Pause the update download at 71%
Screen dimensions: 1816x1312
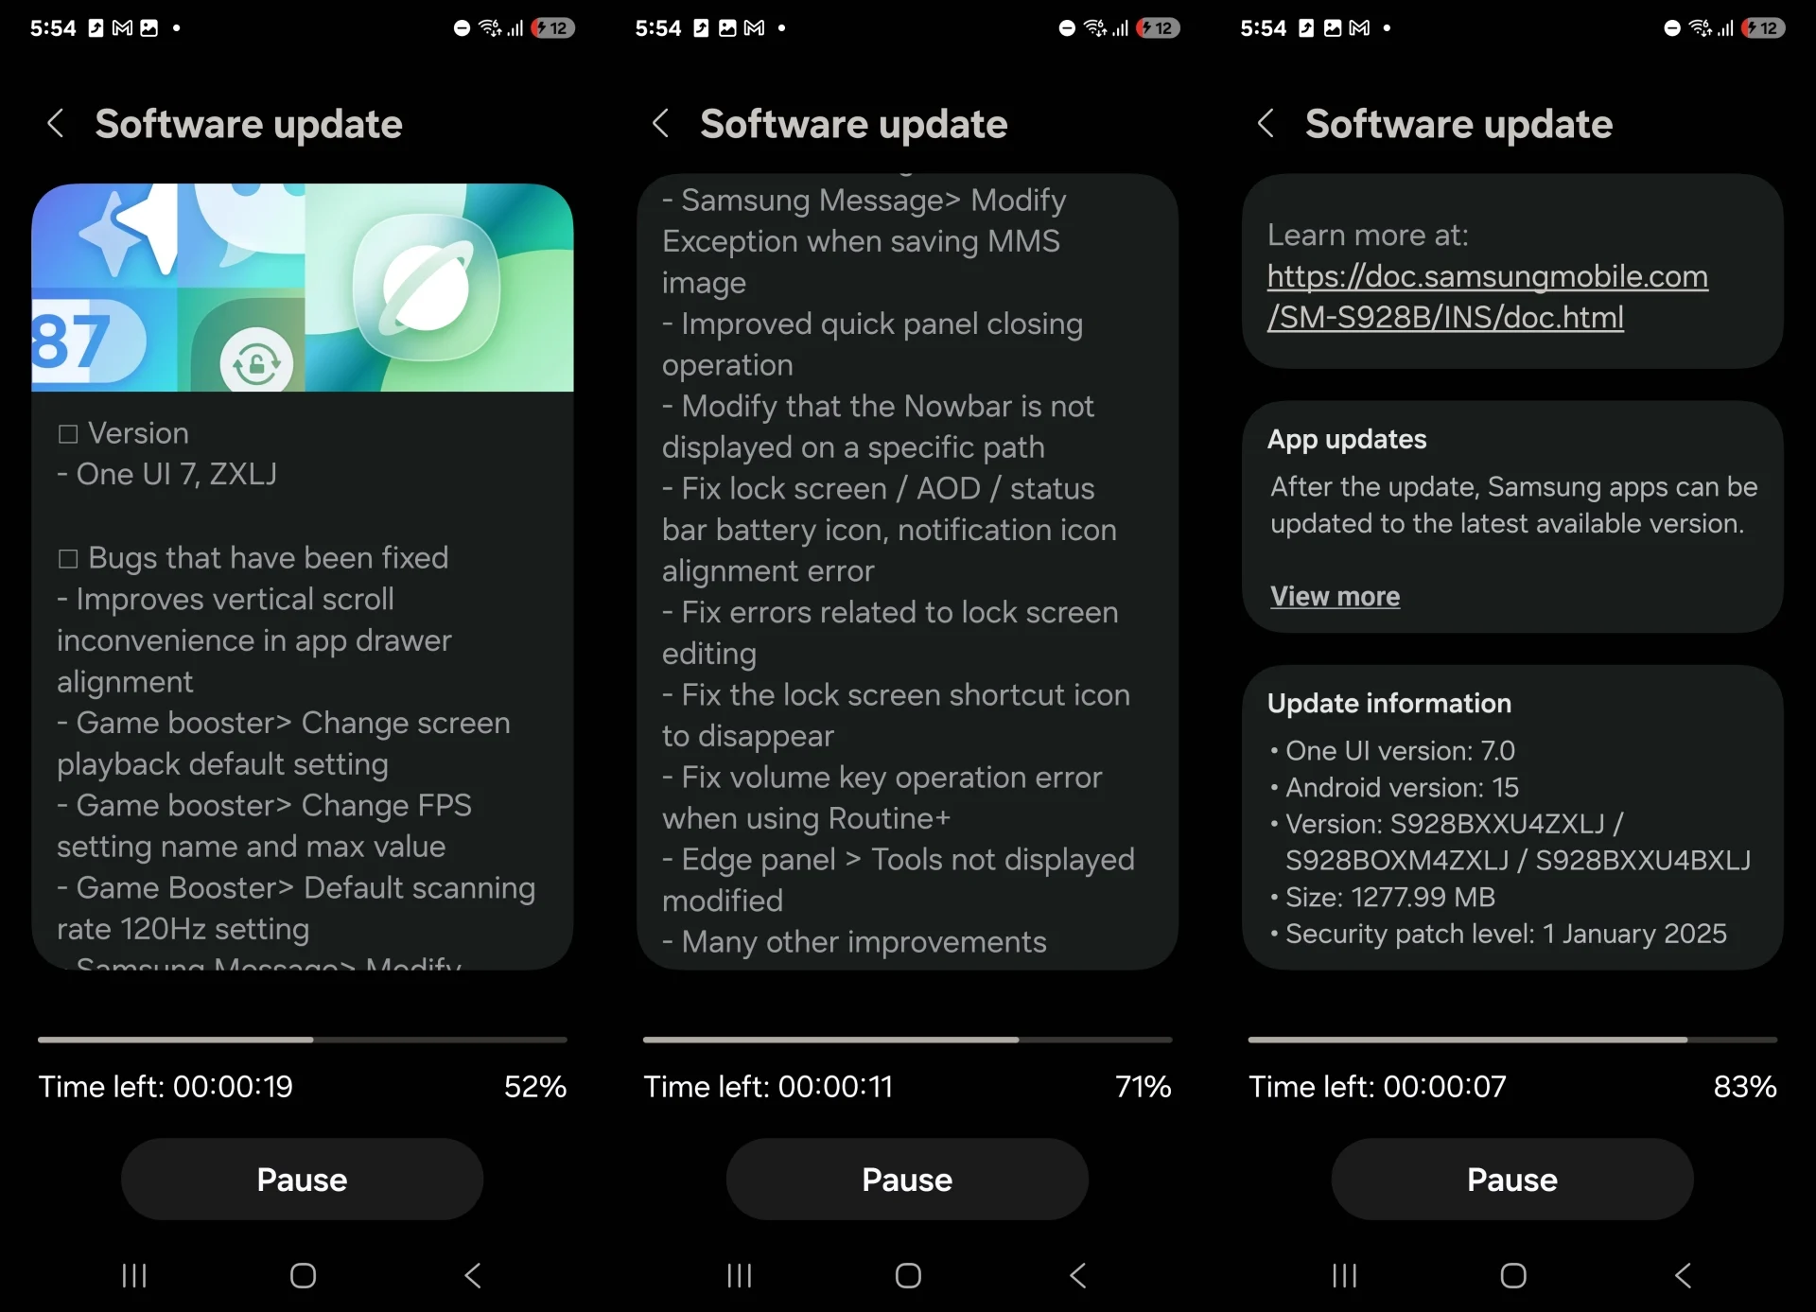coord(907,1178)
